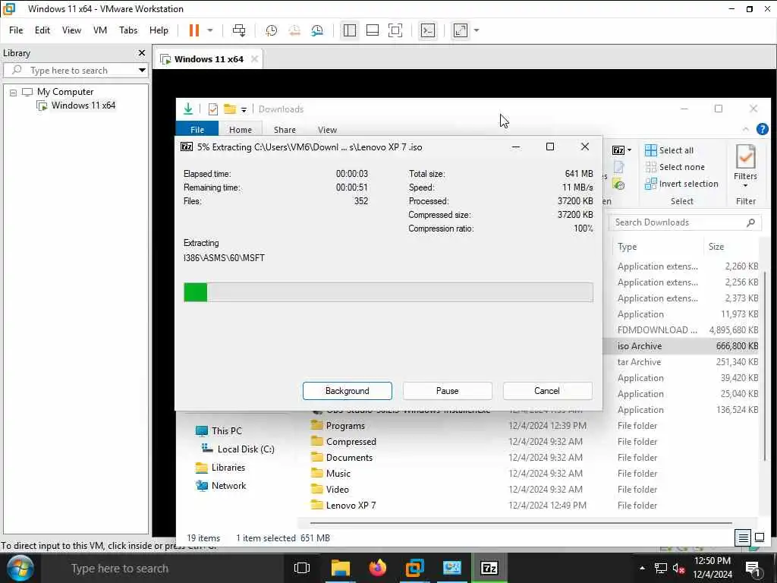Toggle the console view icon in toolbar
Image resolution: width=777 pixels, height=583 pixels.
tap(428, 30)
